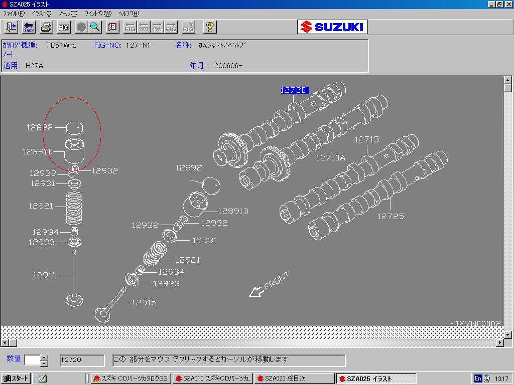Print the illustration with the printer icon

[46, 27]
